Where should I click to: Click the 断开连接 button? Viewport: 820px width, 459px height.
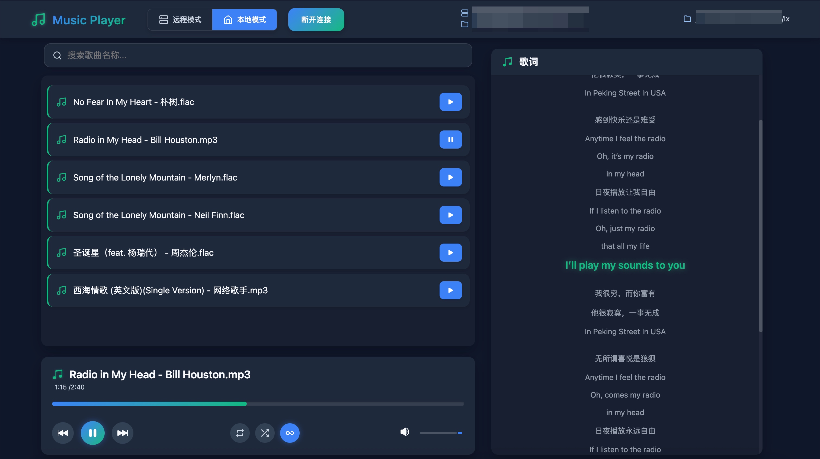[316, 20]
